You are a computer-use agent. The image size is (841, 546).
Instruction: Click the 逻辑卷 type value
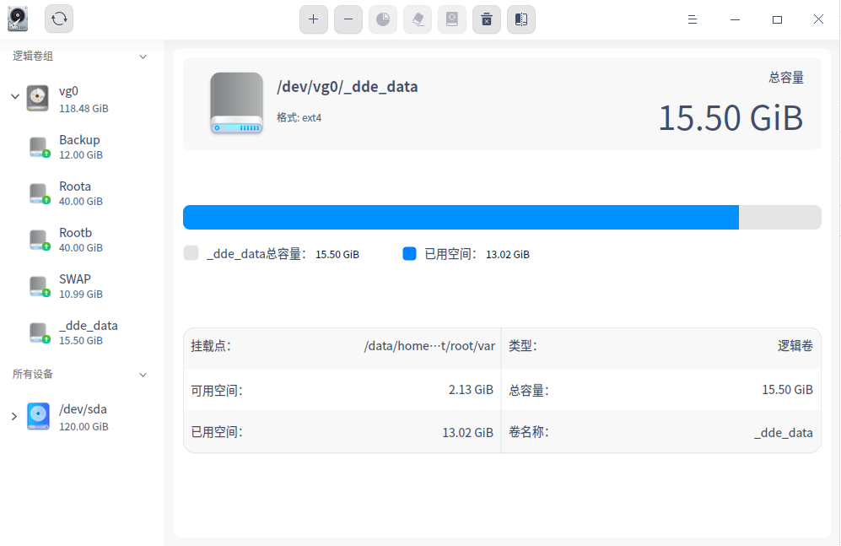click(795, 346)
